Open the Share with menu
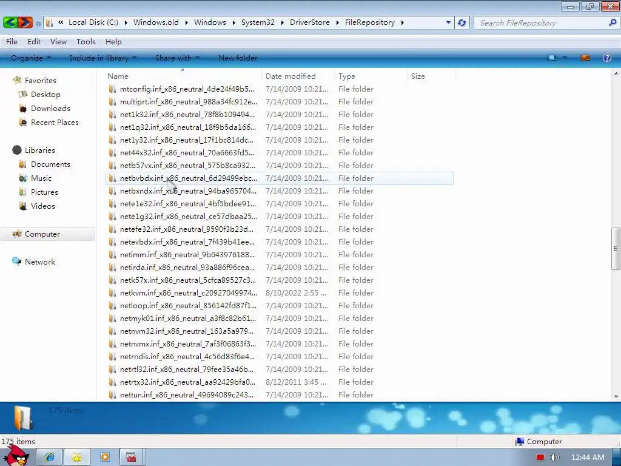 pos(177,58)
